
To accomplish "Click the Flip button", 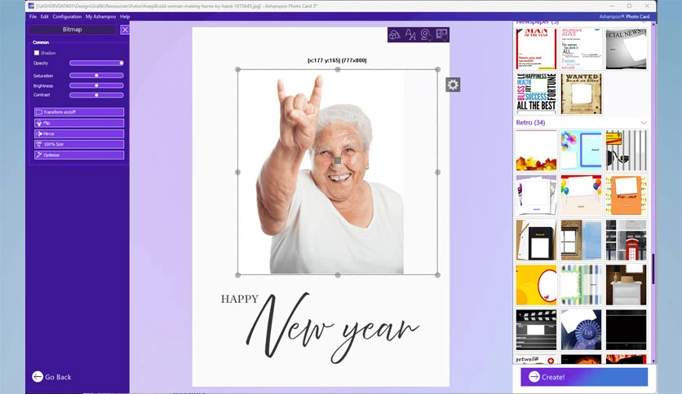I will 79,123.
